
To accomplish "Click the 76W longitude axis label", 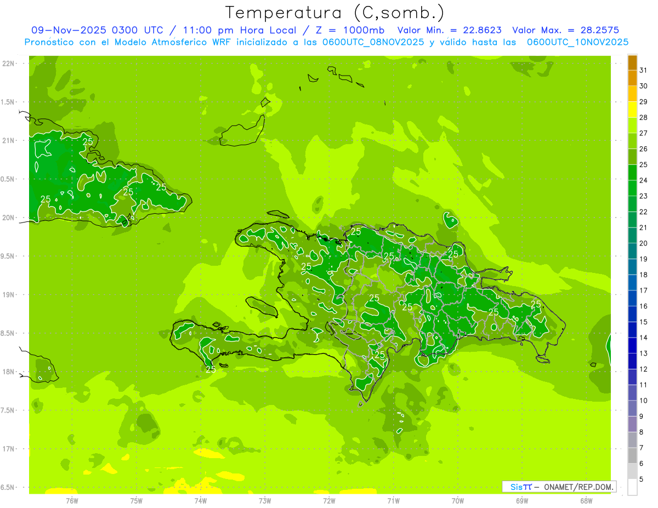I will pos(72,501).
